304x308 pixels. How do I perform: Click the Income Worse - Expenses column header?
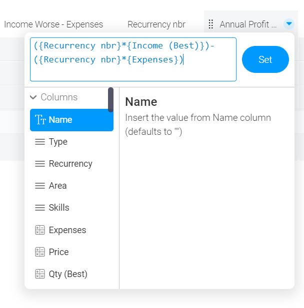click(53, 24)
